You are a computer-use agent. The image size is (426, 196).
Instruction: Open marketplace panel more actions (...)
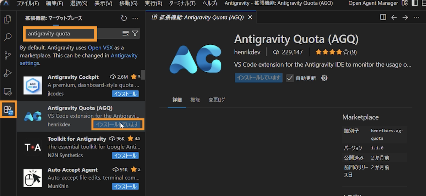135,18
